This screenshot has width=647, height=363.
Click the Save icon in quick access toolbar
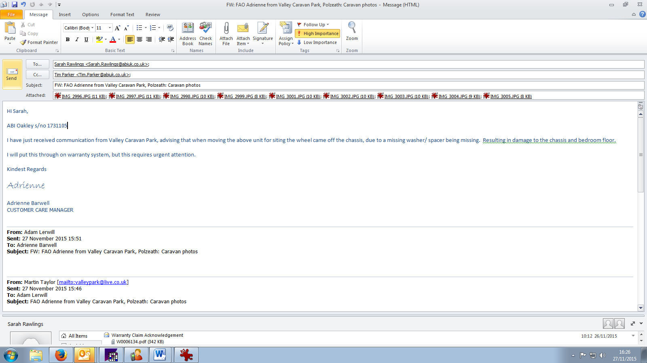tap(15, 4)
